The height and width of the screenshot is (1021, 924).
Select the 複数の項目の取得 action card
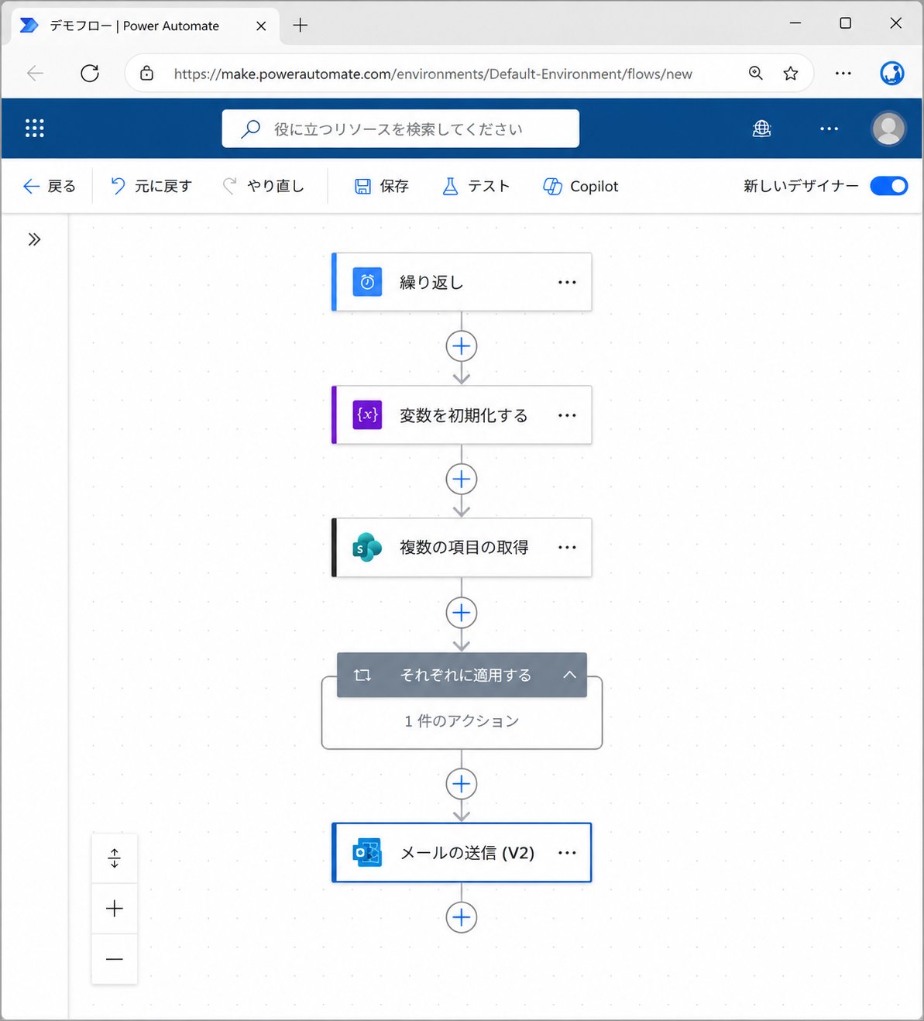click(462, 548)
